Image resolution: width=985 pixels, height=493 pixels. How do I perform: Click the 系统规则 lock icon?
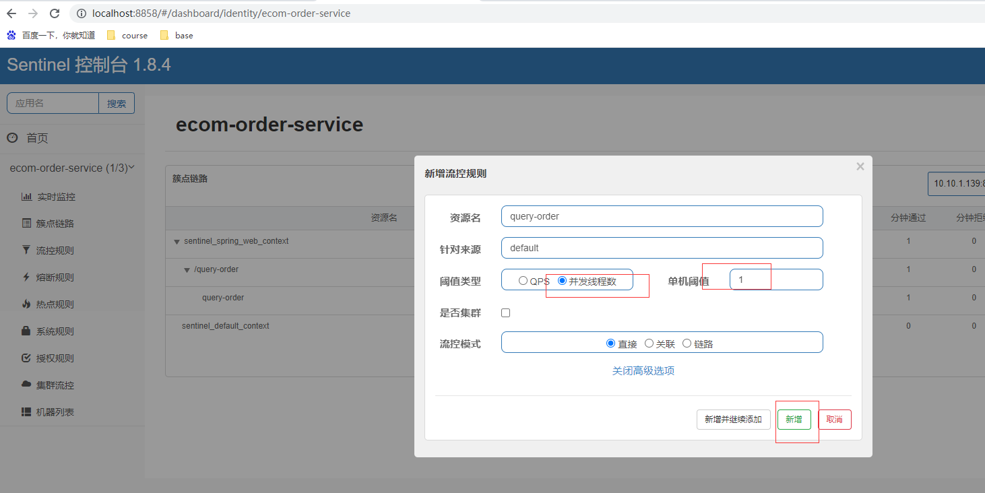point(26,331)
